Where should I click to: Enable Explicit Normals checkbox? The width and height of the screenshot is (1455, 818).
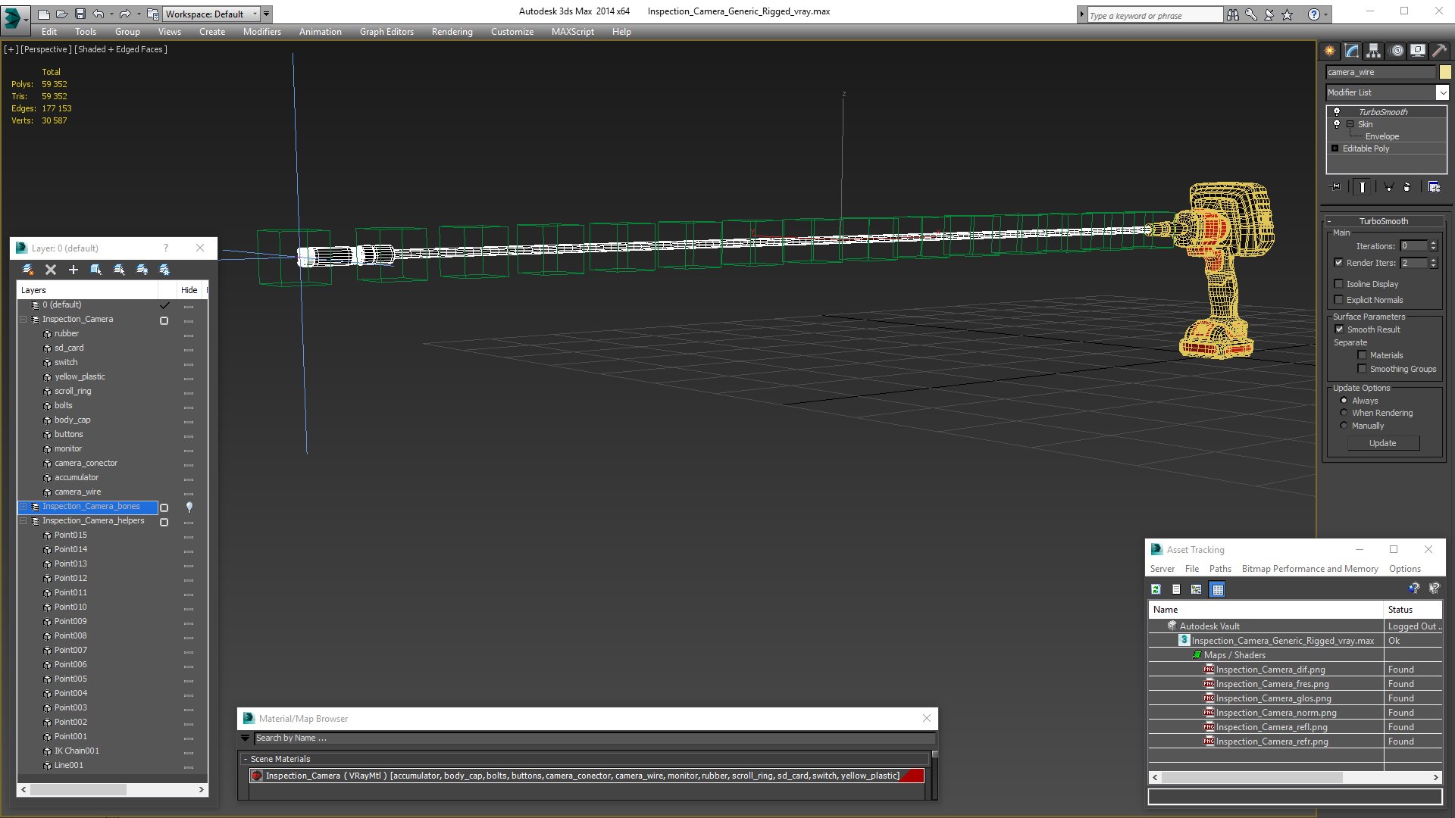pyautogui.click(x=1338, y=300)
